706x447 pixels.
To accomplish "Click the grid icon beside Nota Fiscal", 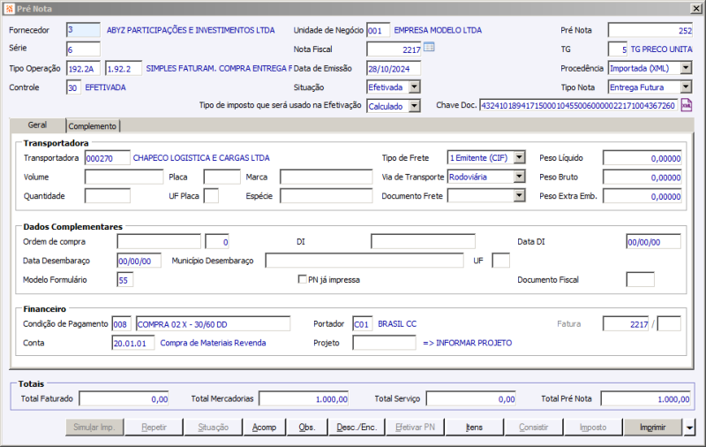I will coord(430,48).
